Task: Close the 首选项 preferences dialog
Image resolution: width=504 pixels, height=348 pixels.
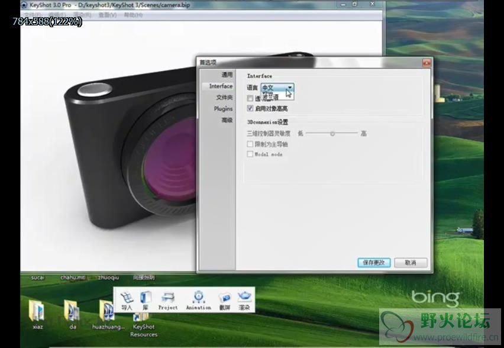Action: (427, 63)
